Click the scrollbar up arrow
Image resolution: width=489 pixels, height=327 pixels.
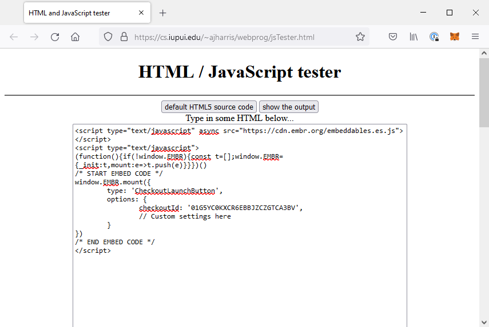point(484,53)
